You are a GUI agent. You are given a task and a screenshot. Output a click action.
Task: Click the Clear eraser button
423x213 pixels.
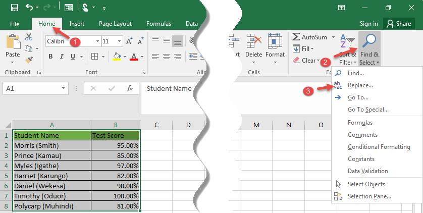tap(306, 61)
